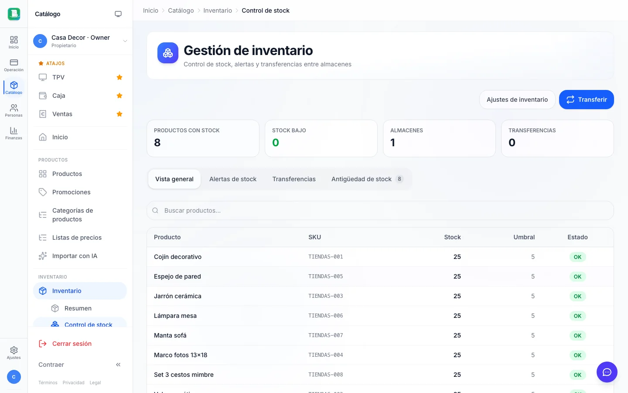
Task: Click Jarrón cerámica product name
Action: click(x=177, y=296)
